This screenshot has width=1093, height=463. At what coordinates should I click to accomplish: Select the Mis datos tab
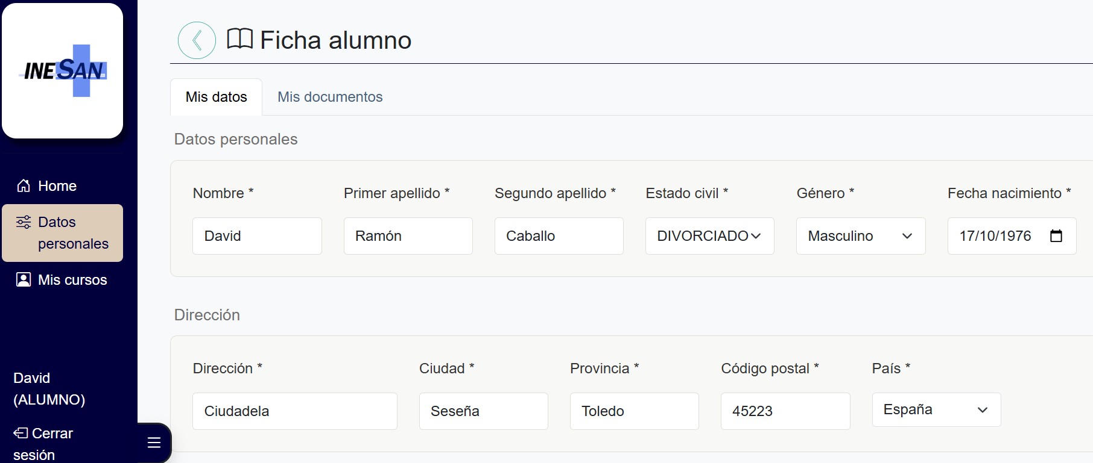[x=216, y=97]
